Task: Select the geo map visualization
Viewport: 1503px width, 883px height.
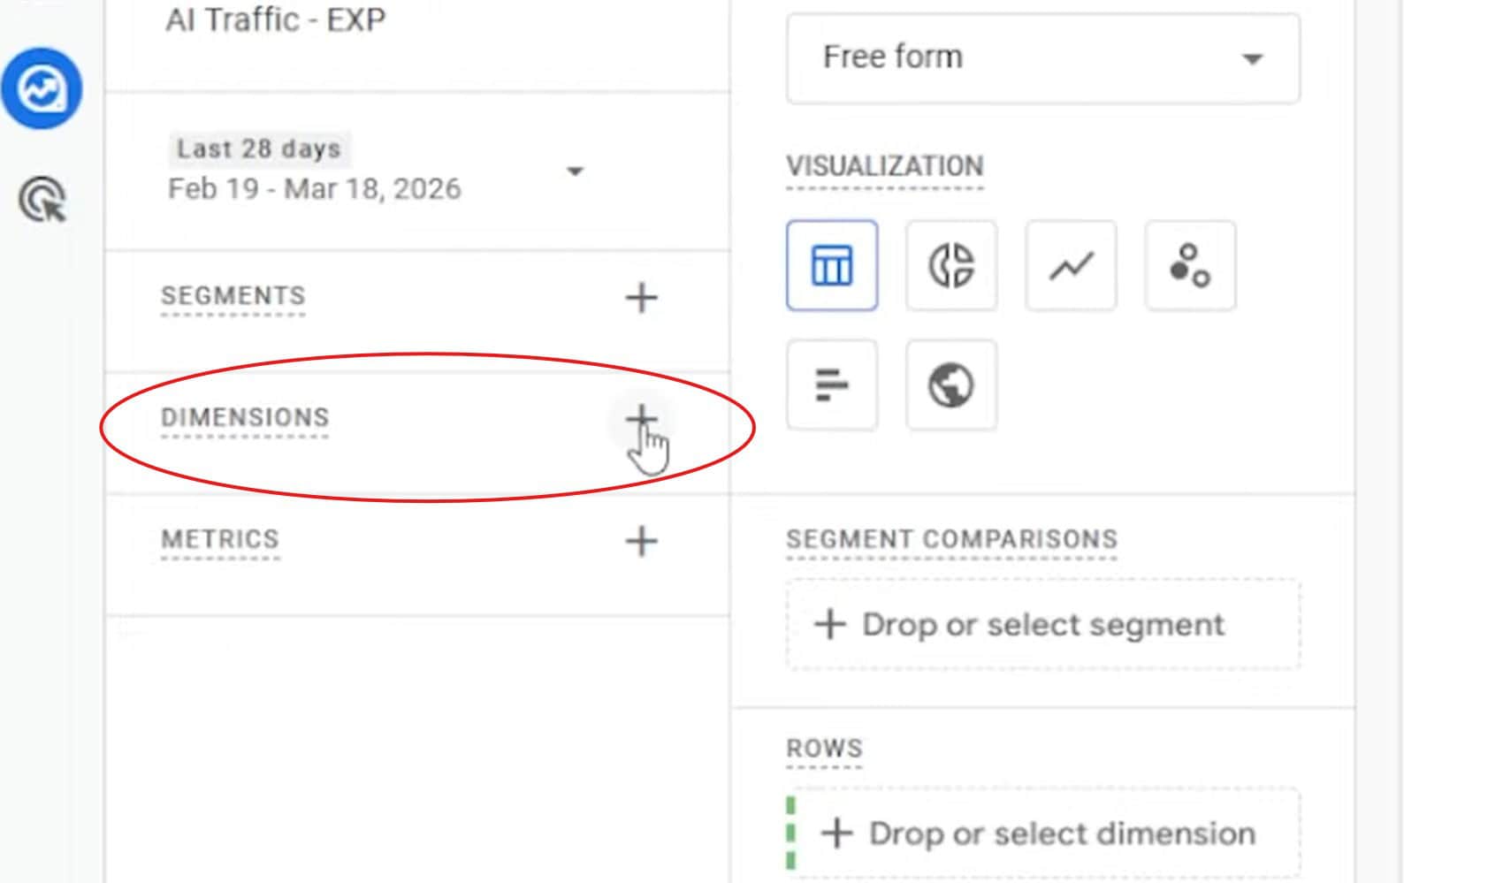Action: coord(950,384)
